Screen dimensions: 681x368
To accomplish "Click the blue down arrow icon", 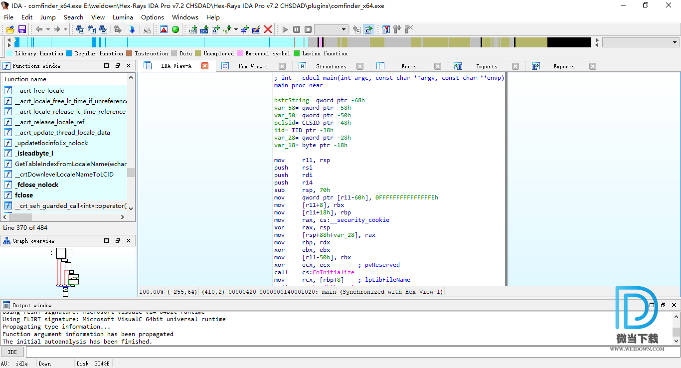I will pos(132,29).
